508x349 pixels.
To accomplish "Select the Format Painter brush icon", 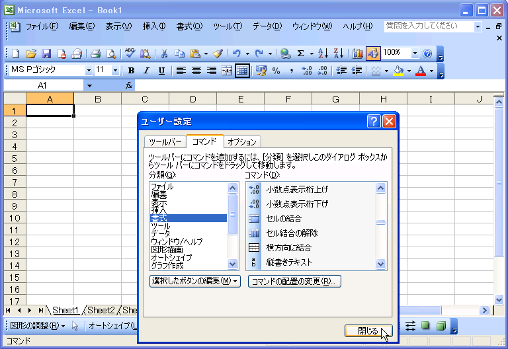I will (218, 54).
